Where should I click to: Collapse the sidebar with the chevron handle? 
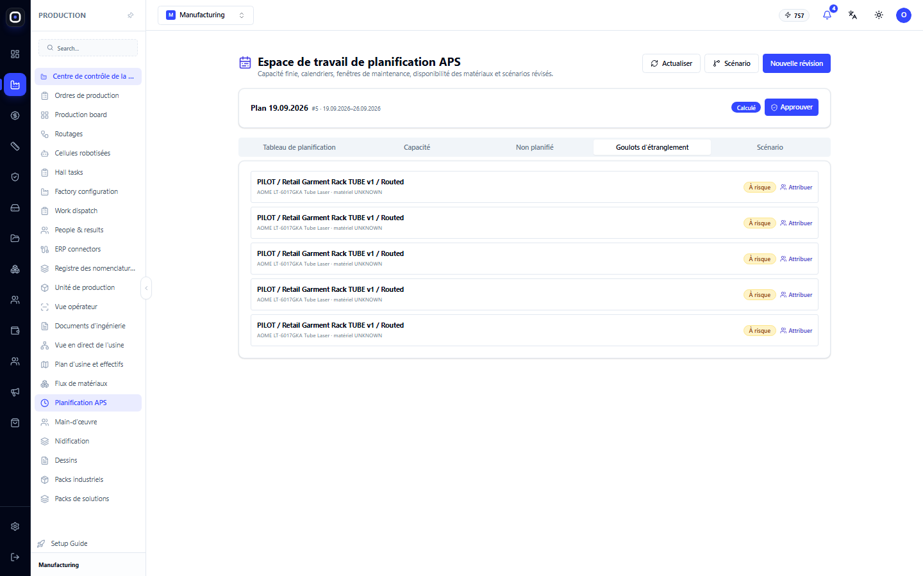click(x=146, y=288)
